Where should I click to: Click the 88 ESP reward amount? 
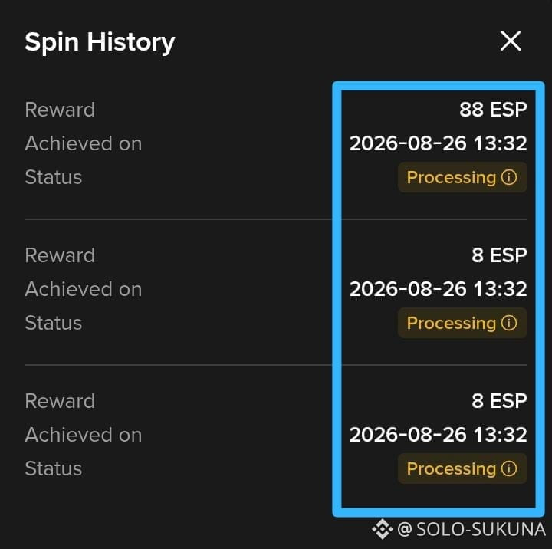coord(493,109)
